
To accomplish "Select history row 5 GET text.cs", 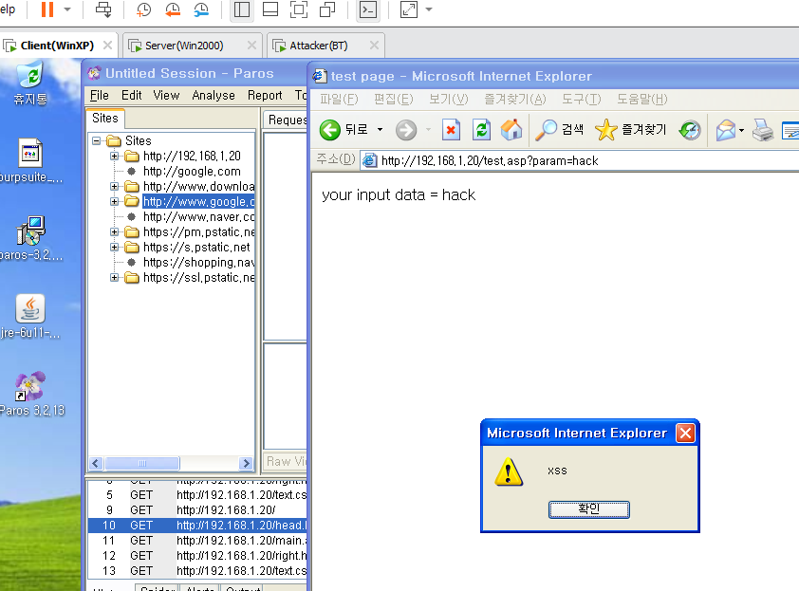I will 197,494.
